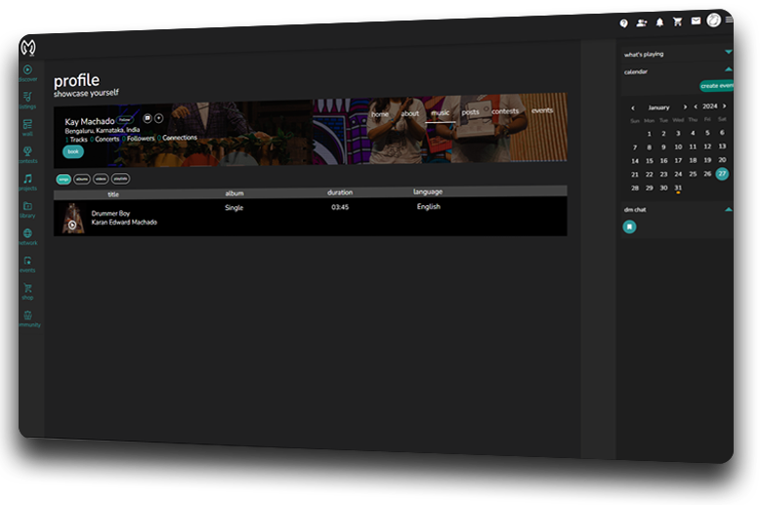
Task: Go to the Library folder icon
Action: [x=28, y=207]
